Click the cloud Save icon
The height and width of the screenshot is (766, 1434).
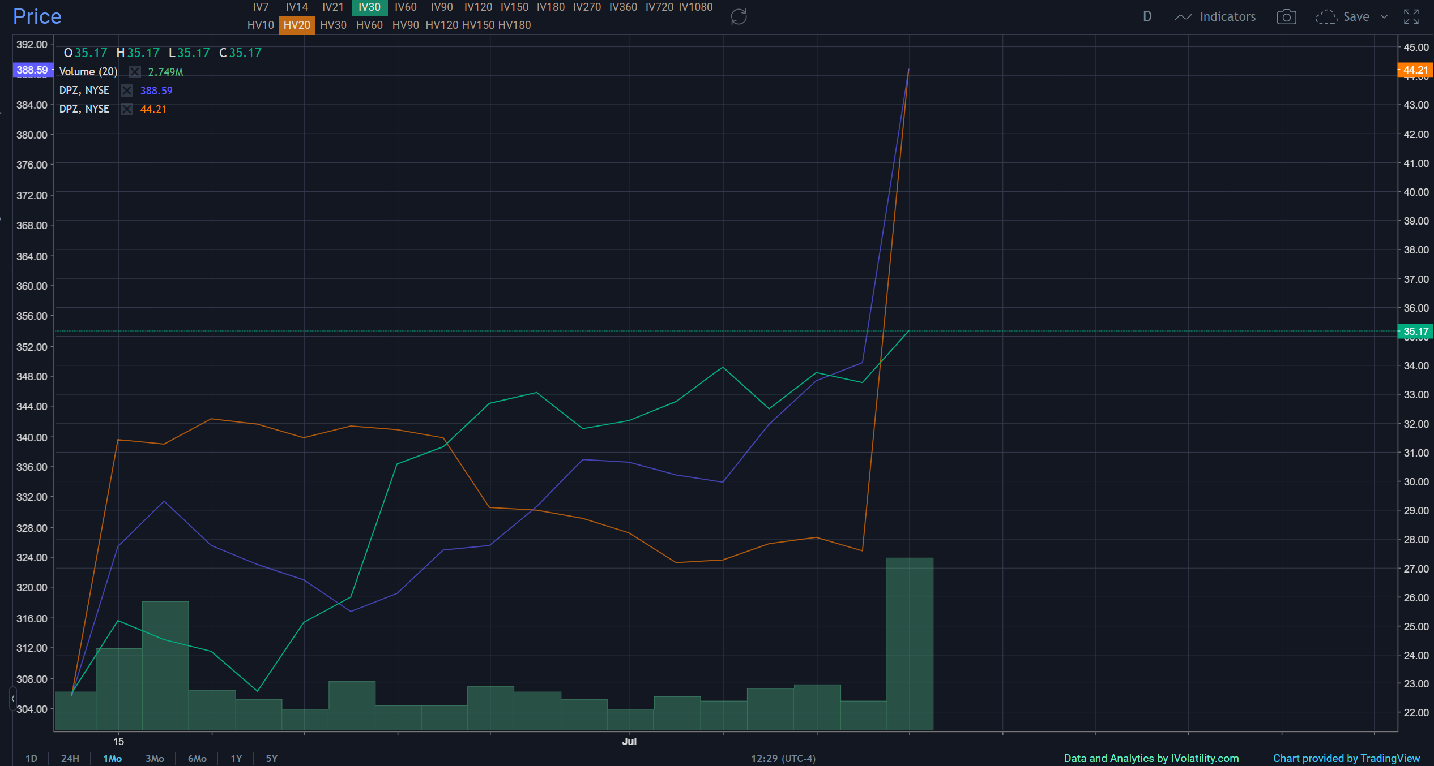pyautogui.click(x=1326, y=17)
